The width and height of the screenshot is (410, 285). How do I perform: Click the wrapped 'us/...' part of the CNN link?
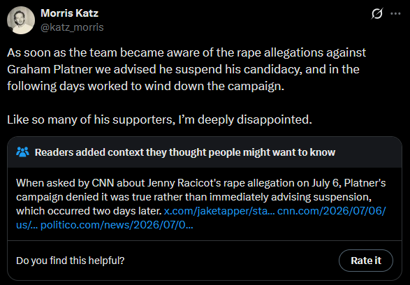tap(27, 225)
